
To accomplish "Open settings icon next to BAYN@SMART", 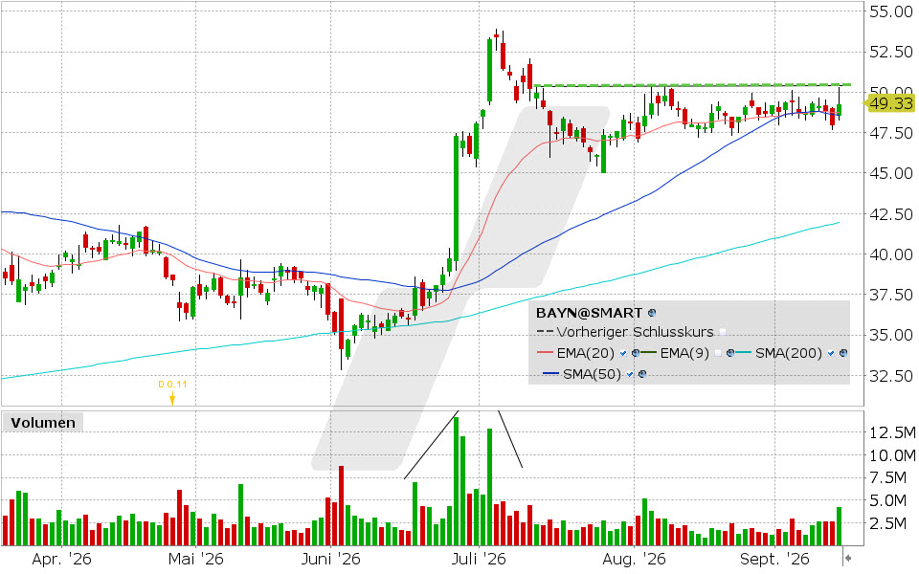I will (x=652, y=313).
